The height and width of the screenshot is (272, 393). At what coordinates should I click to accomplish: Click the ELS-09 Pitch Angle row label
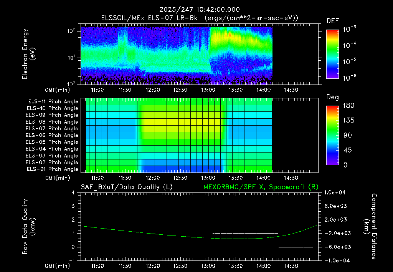pos(52,115)
